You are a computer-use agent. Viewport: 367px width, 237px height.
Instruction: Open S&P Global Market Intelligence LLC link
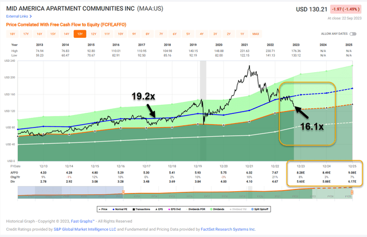[x=85, y=230]
